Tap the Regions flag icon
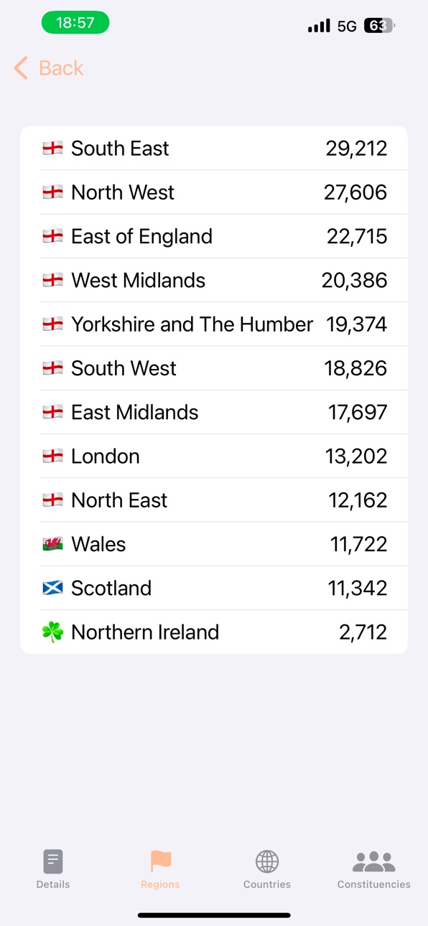 (x=160, y=861)
